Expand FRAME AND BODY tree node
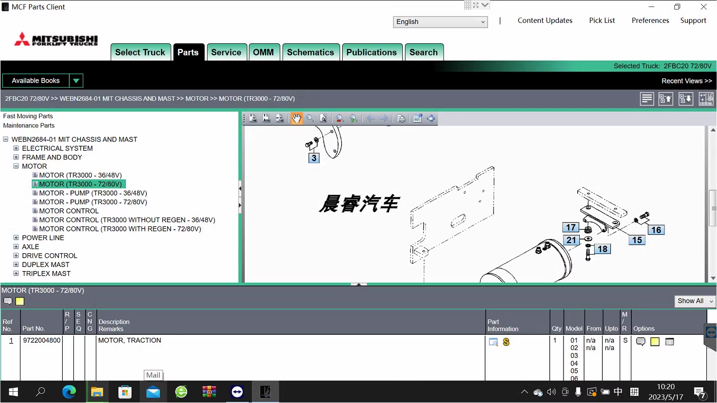 [x=16, y=157]
